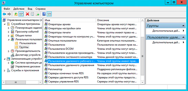Screen dimensions: 188x91
Task: Select Пользователи системного монитора group name
Action: click(x=70, y=57)
